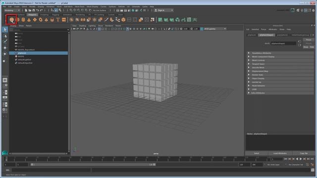The height and width of the screenshot is (178, 317).
Task: Open the Edit Mesh menu
Action: pos(68,6)
